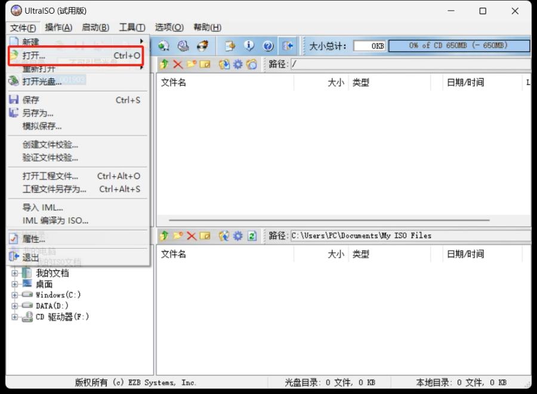This screenshot has width=537, height=394.
Task: Sort lower pane by 日期/时间 column header
Action: click(482, 254)
